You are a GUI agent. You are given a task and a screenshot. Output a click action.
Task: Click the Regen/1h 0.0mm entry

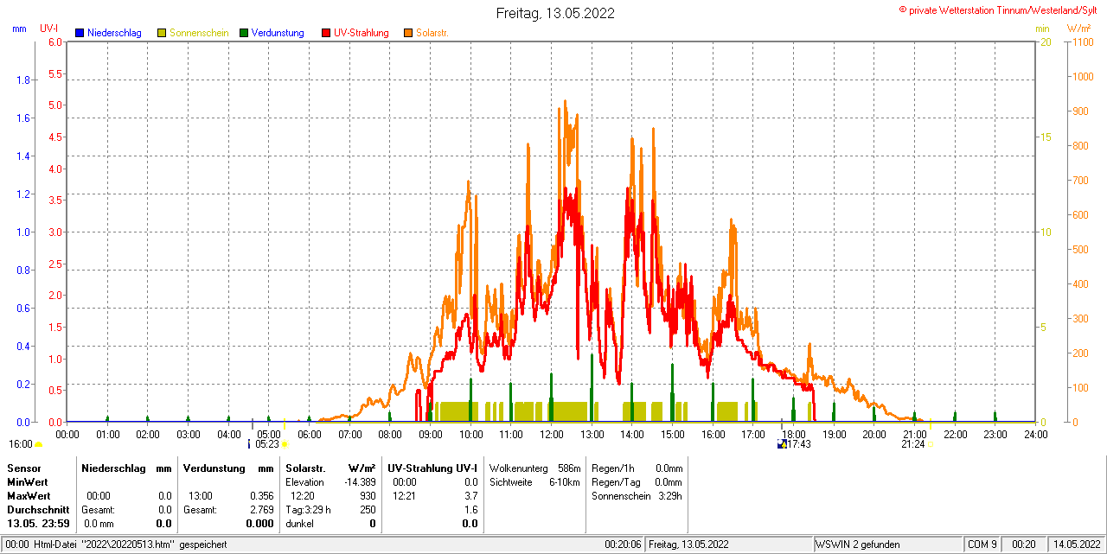tap(637, 468)
